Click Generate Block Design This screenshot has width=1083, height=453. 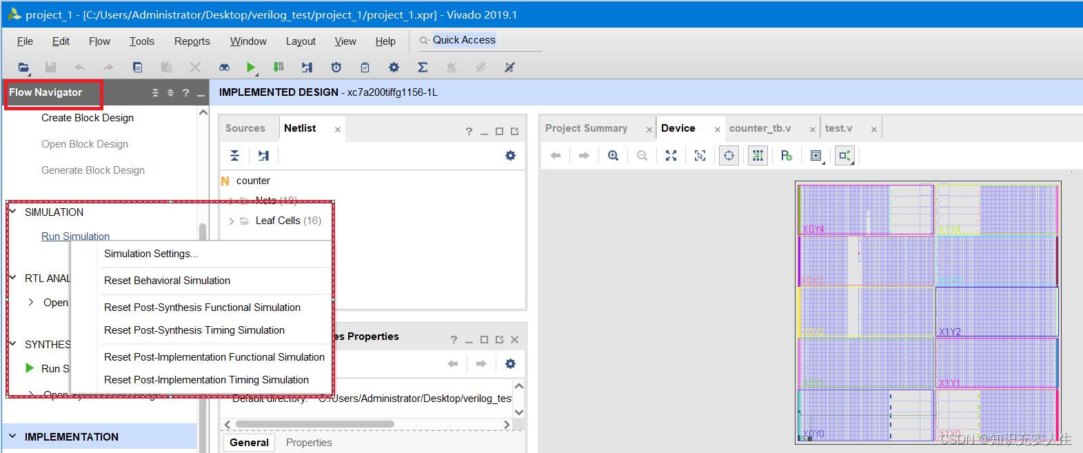(93, 170)
